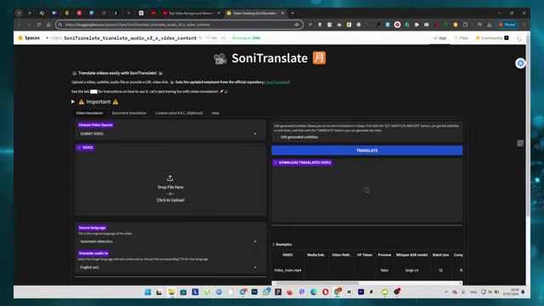Click the upload arrow icon in VIDEO box
544x306 pixels.
pyautogui.click(x=170, y=178)
